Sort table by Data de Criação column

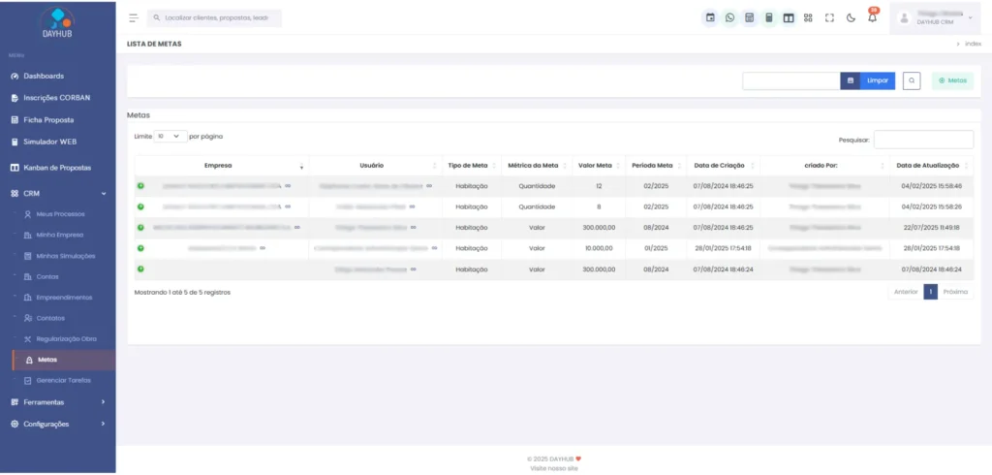tap(723, 166)
